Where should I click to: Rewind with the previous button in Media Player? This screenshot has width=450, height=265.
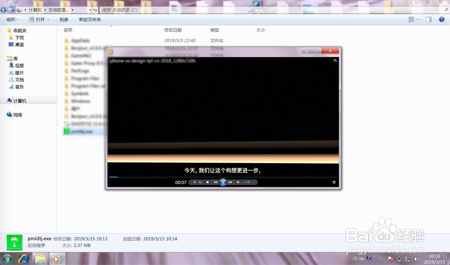tap(215, 182)
